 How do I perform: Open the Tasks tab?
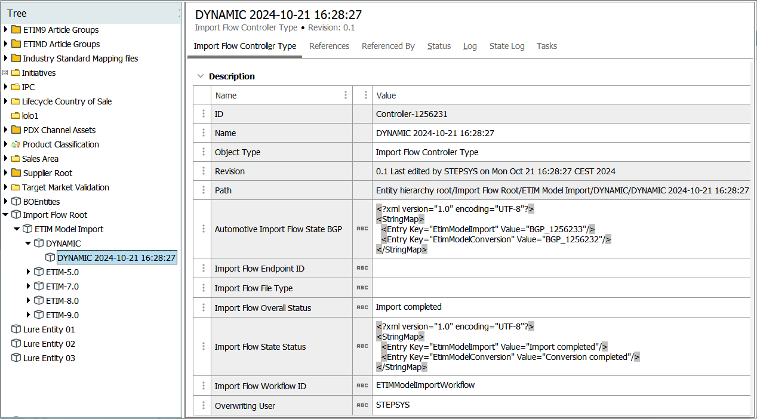(546, 46)
